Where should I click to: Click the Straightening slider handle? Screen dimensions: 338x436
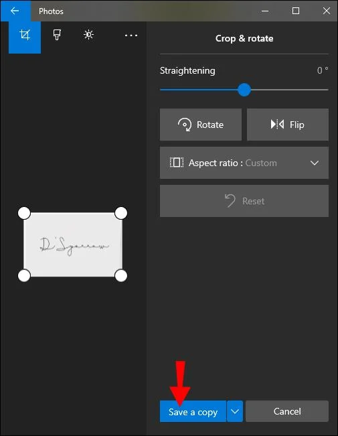click(244, 90)
